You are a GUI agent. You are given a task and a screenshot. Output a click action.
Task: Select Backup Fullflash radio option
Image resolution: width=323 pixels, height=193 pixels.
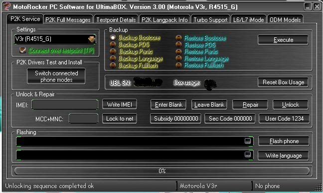113,65
